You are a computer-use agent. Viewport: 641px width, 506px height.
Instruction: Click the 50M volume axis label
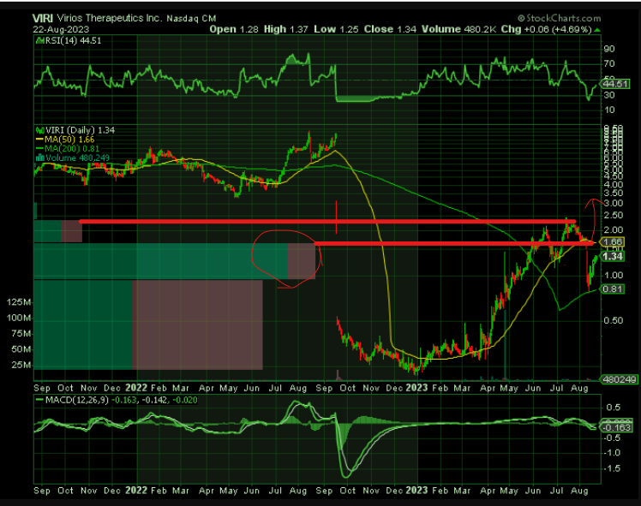coord(21,349)
